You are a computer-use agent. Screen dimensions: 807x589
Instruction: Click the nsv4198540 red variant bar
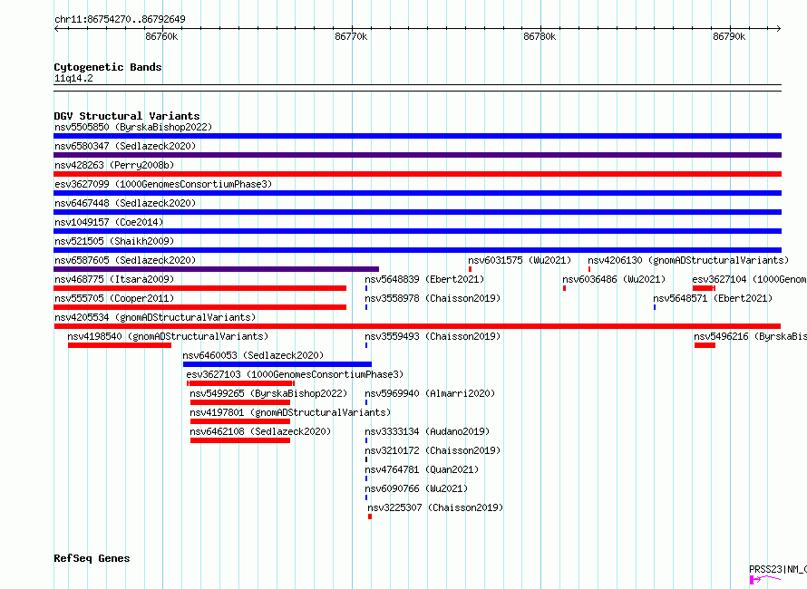120,345
